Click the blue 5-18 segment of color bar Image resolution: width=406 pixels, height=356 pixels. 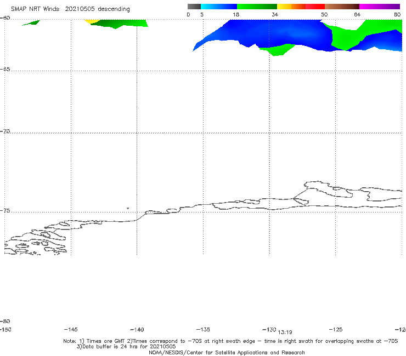tap(219, 7)
